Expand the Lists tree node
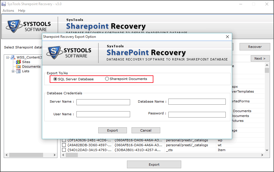The image size is (274, 172). click(x=13, y=71)
